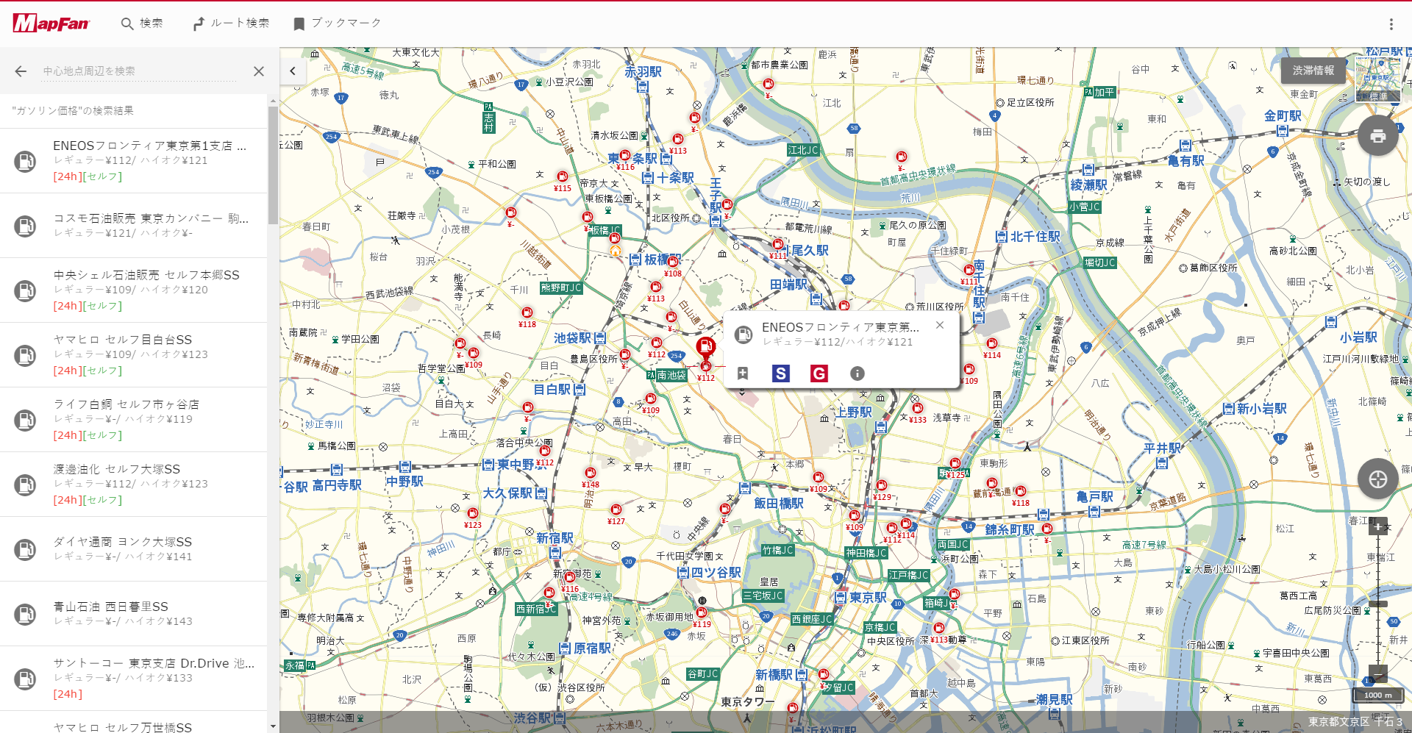This screenshot has height=733, width=1412.
Task: Set popup station as start point (S)
Action: [x=781, y=373]
